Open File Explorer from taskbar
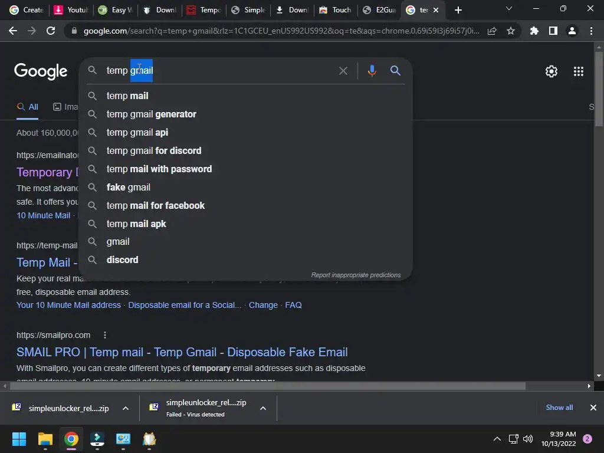This screenshot has height=453, width=604. [x=45, y=439]
